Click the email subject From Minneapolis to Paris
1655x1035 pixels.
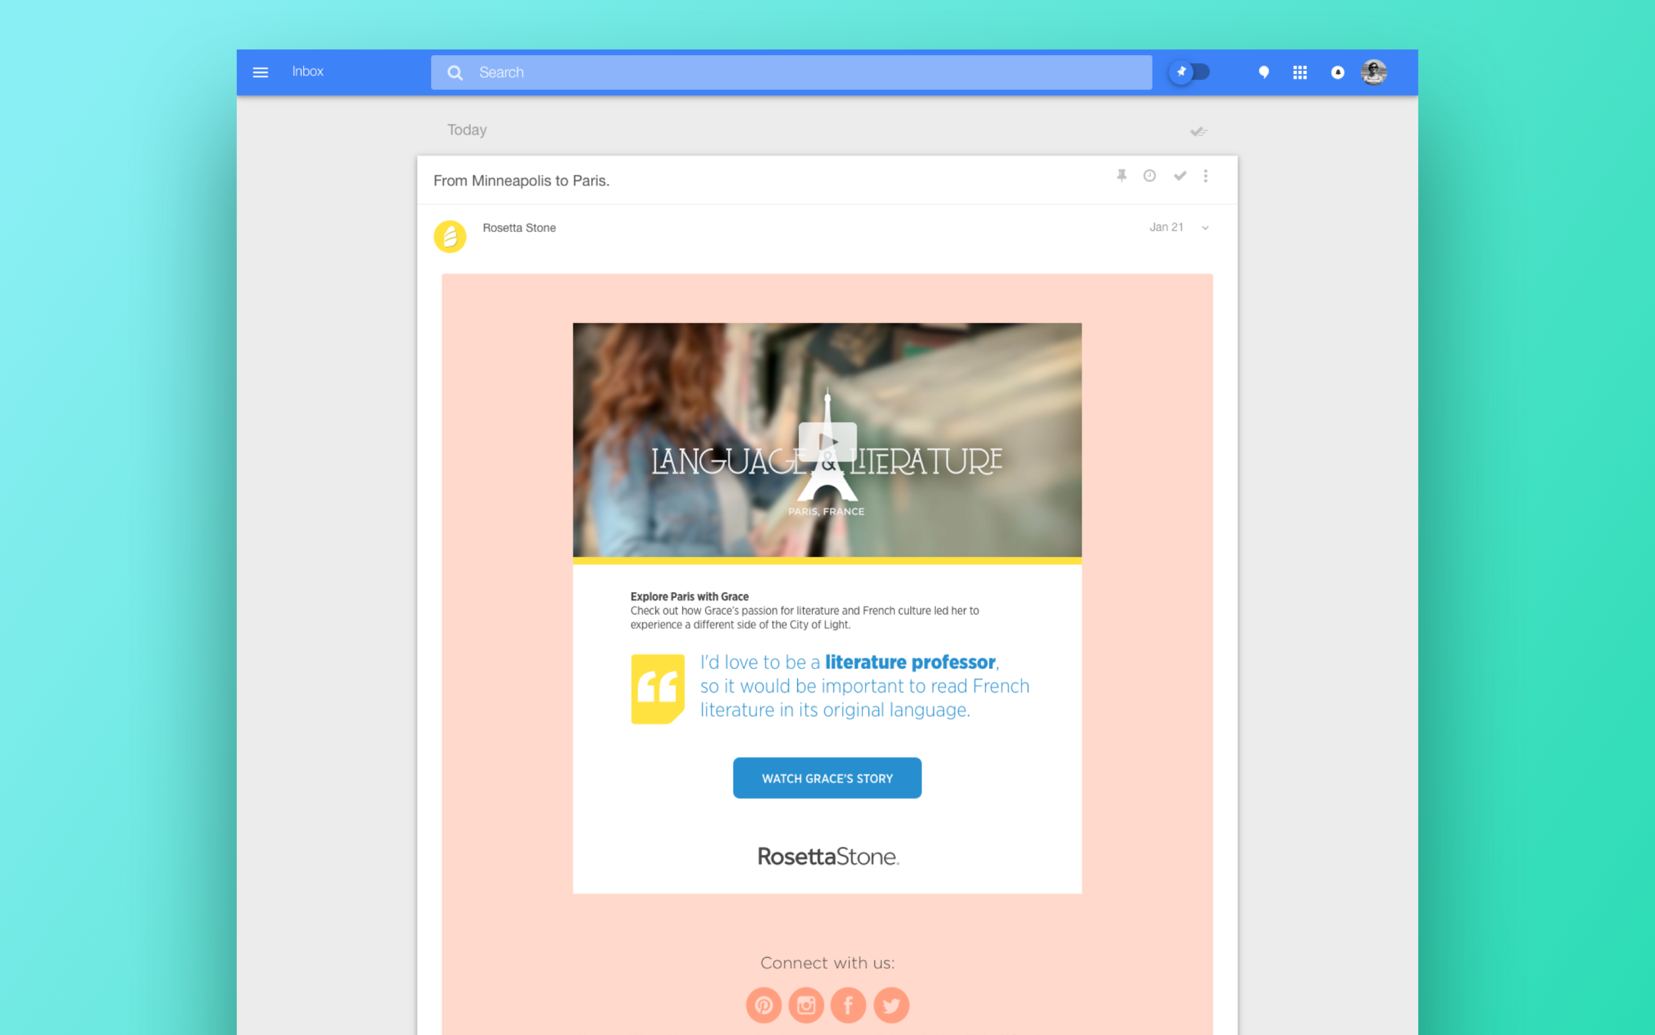(x=522, y=181)
